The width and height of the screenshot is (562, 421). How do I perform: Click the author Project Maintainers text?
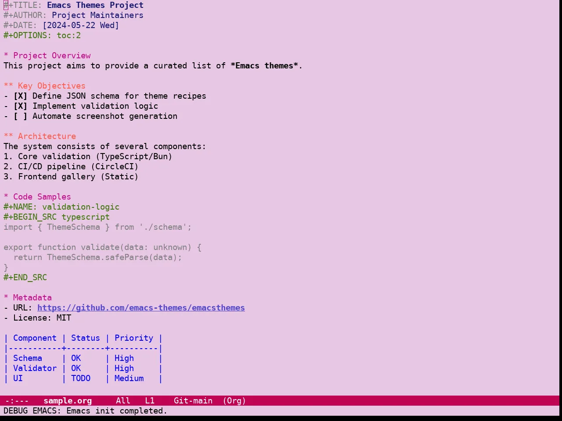tap(97, 15)
